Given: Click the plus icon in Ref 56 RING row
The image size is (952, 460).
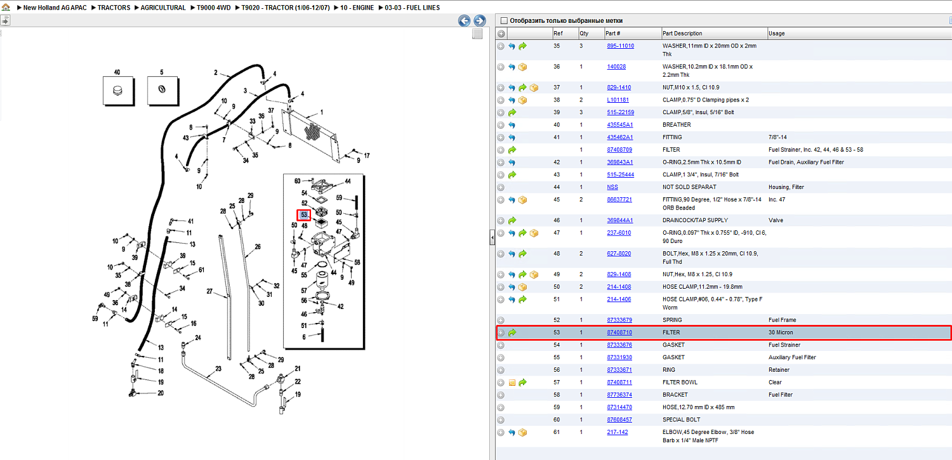Looking at the screenshot, I should (x=501, y=370).
